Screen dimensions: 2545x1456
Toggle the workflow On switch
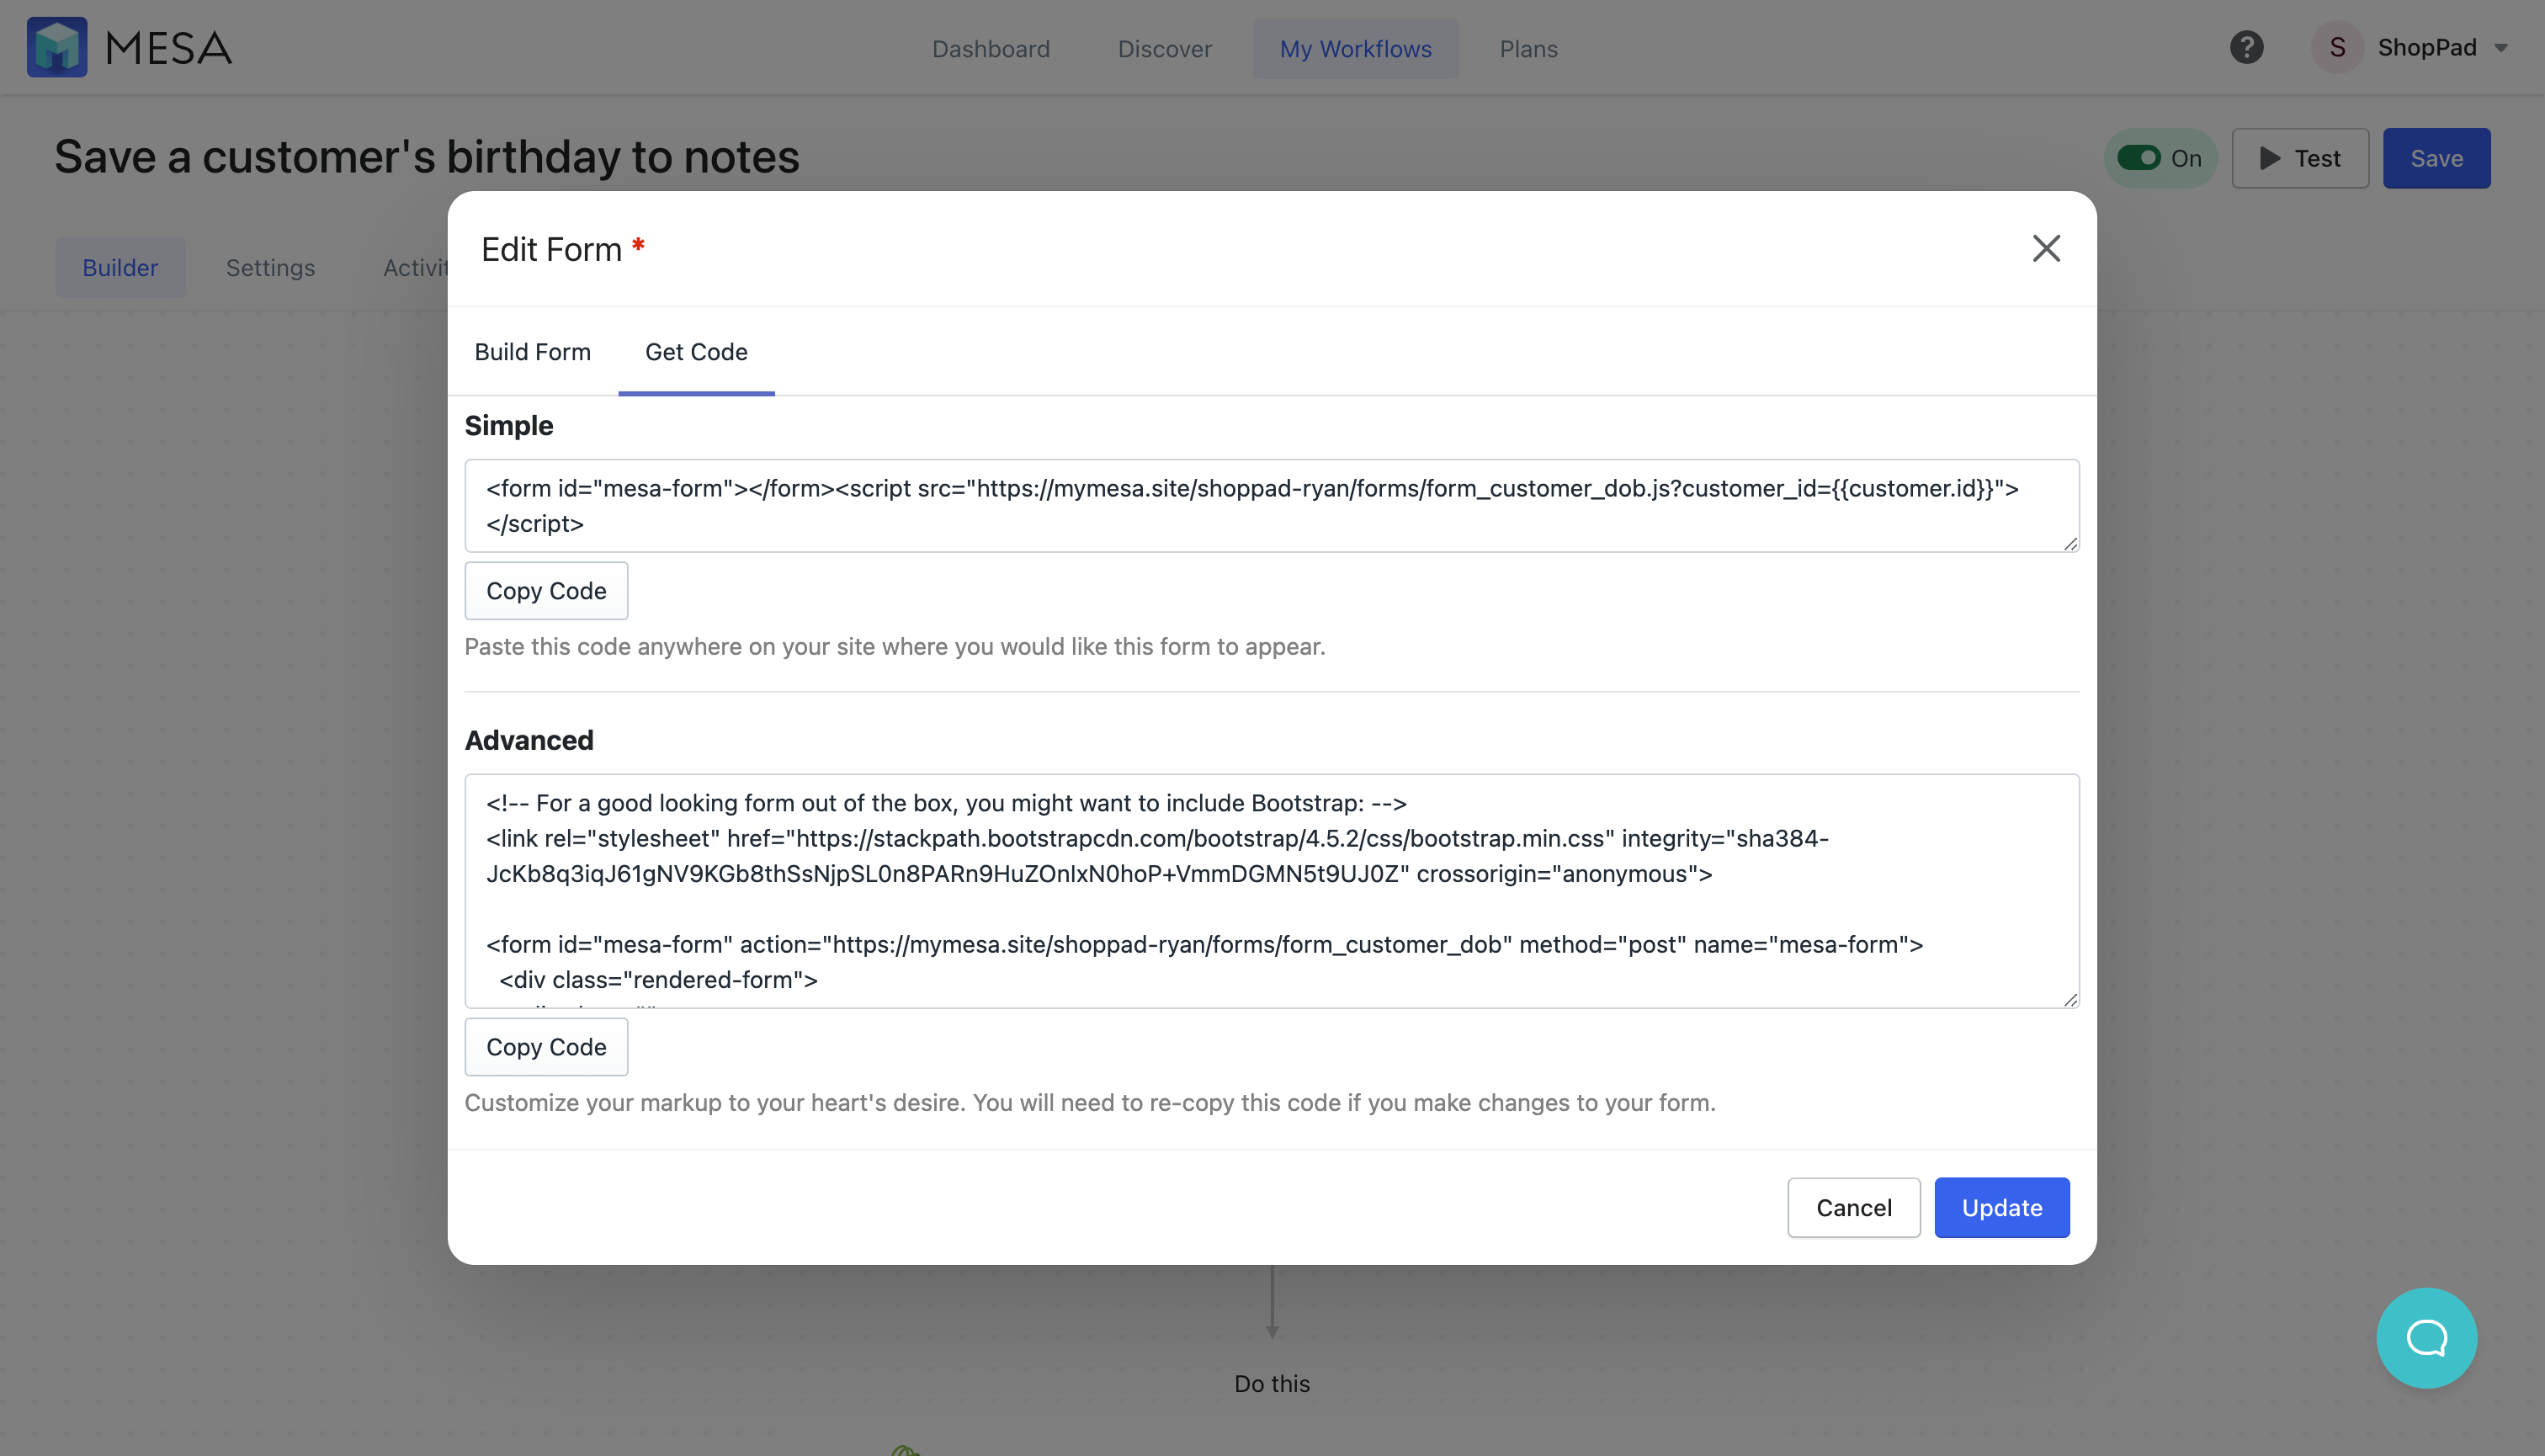click(x=2138, y=158)
